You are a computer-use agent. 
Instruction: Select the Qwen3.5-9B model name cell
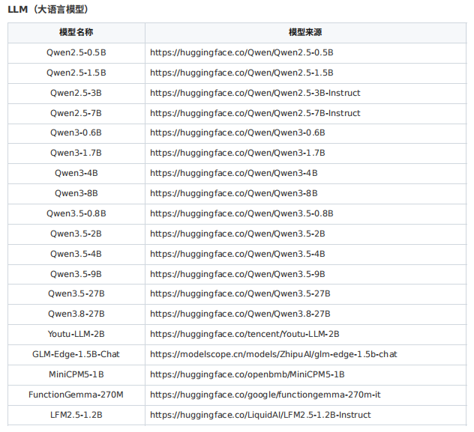point(76,275)
